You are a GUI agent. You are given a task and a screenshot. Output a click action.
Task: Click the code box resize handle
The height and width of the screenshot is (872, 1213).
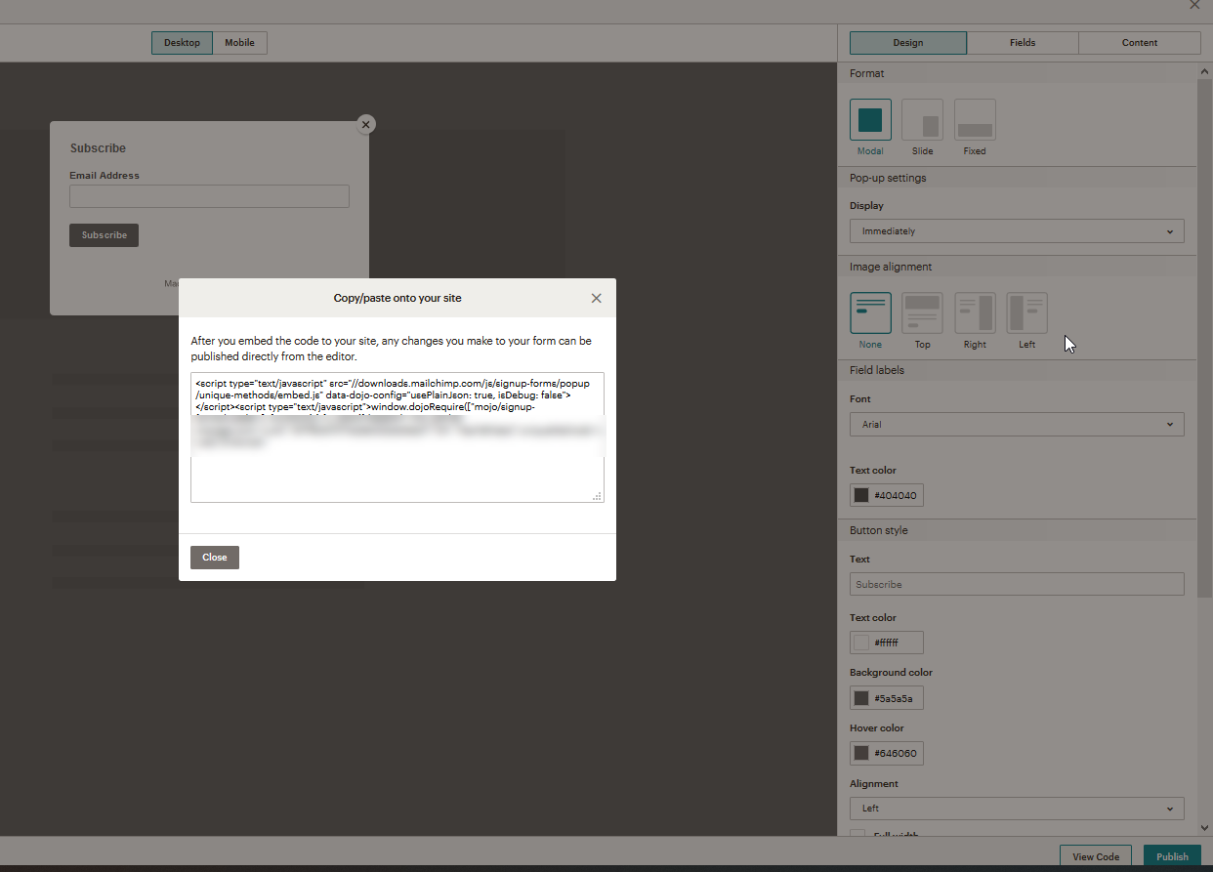click(x=597, y=497)
